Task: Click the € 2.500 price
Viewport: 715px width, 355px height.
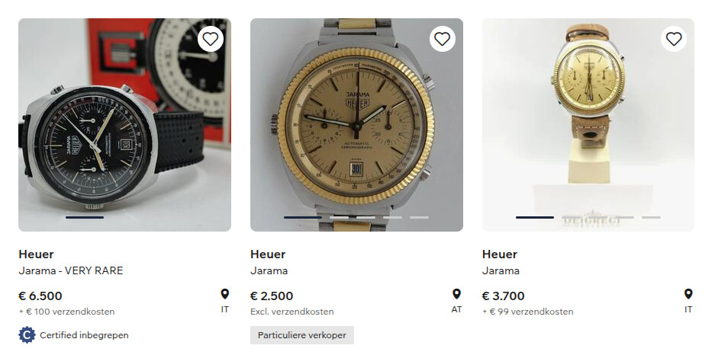Action: 272,296
